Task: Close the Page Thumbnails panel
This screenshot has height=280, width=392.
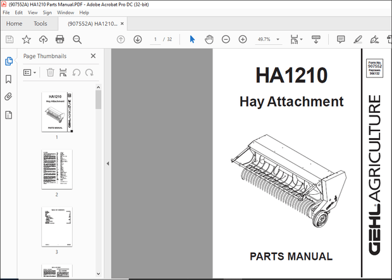Action: [93, 55]
